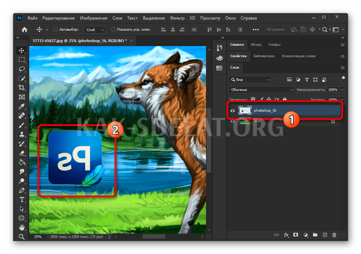The height and width of the screenshot is (254, 361).
Task: Create a new layer
Action: click(x=325, y=235)
